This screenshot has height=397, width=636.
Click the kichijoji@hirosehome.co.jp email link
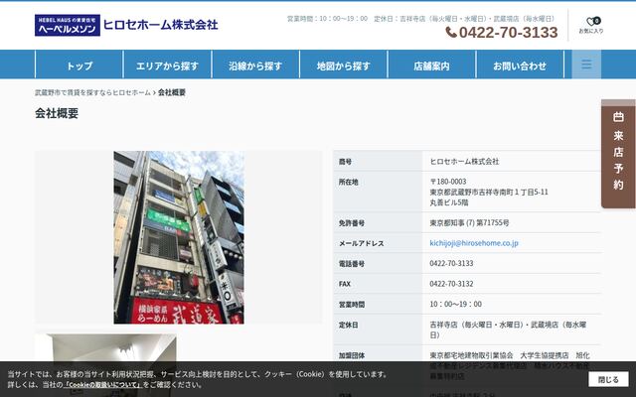[x=474, y=243]
